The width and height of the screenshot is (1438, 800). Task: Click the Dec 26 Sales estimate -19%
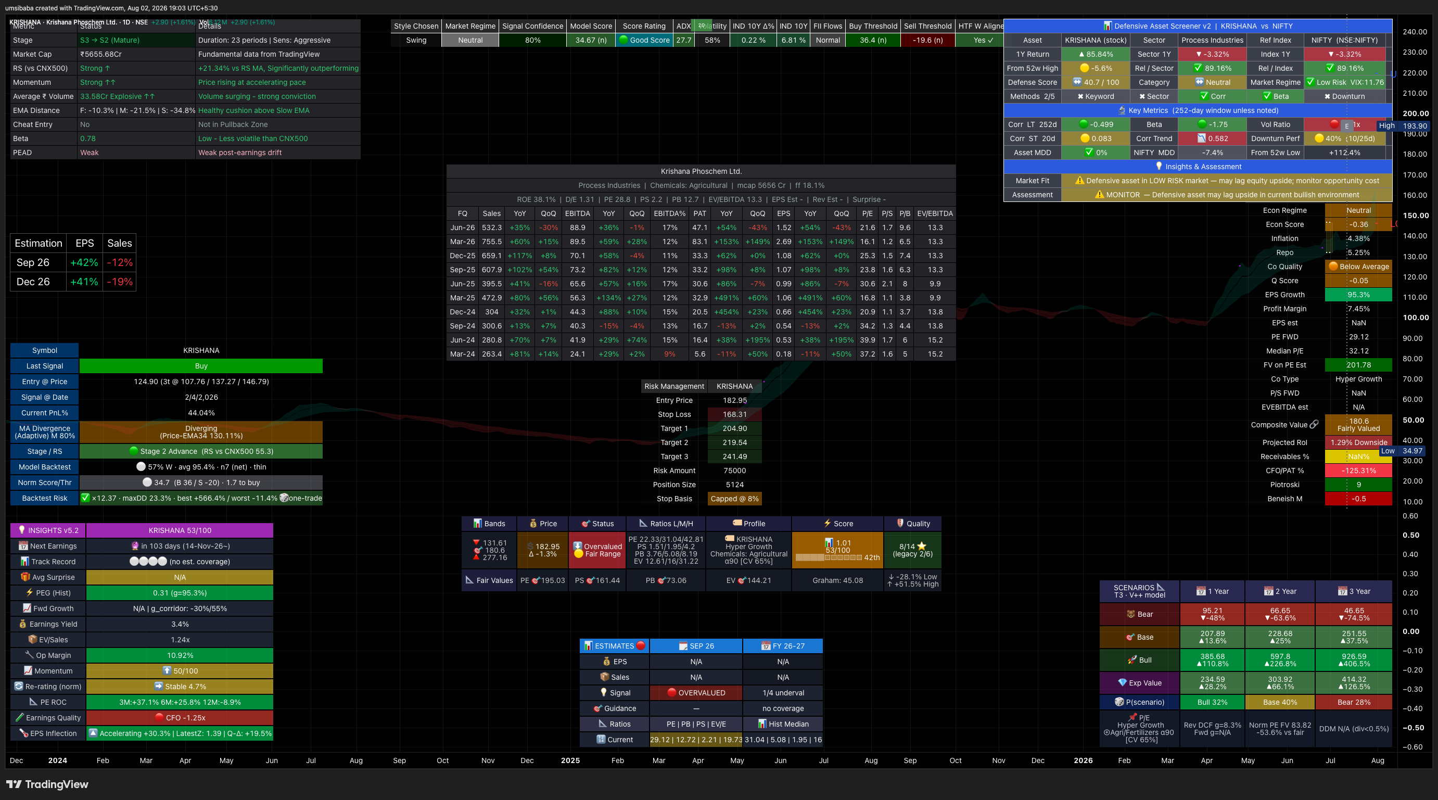pos(120,282)
